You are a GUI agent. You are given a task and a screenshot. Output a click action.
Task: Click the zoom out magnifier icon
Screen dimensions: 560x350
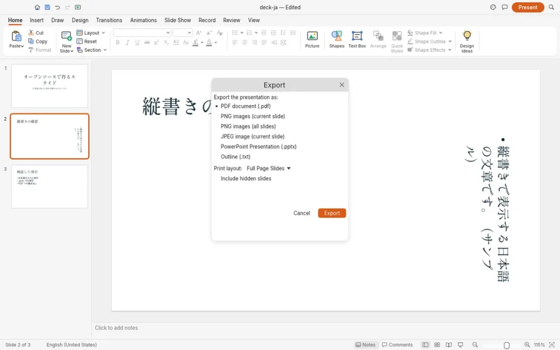[475, 345]
